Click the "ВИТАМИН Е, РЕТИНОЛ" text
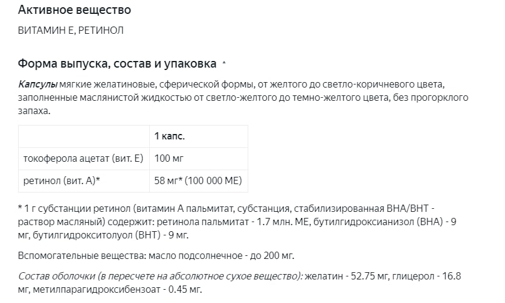This screenshot has height=303, width=505. click(71, 30)
